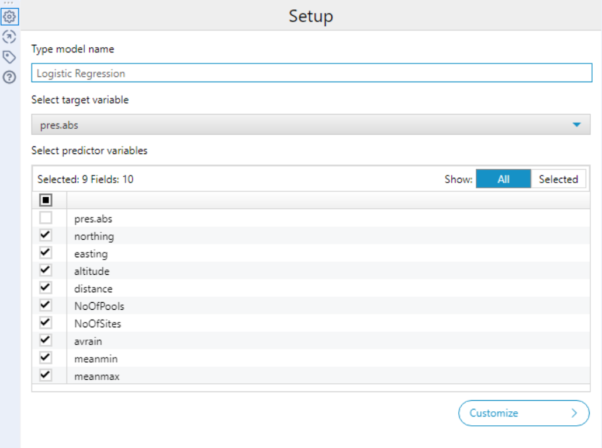Uncheck the northing predictor variable
Image resolution: width=602 pixels, height=448 pixels.
46,236
